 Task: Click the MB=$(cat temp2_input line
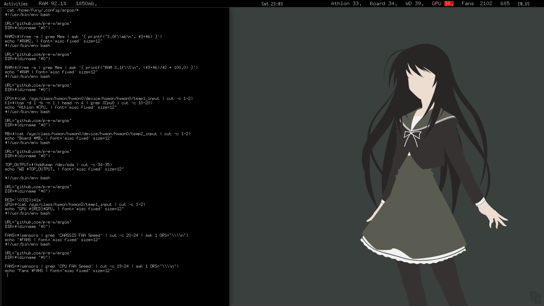tap(98, 134)
